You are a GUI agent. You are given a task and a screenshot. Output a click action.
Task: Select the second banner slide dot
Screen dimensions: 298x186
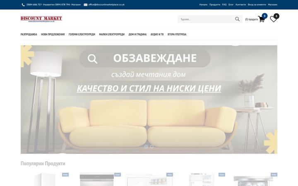[x=151, y=146]
